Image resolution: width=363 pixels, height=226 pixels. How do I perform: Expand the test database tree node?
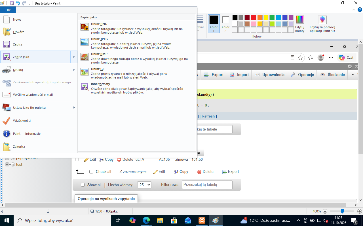[7, 165]
